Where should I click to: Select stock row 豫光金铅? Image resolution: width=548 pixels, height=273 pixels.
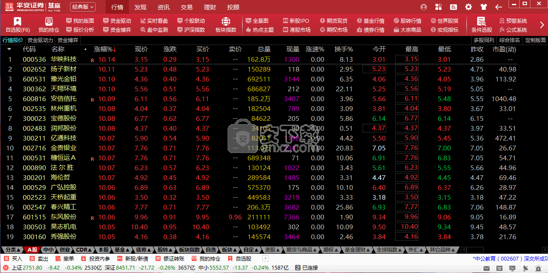click(x=260, y=79)
